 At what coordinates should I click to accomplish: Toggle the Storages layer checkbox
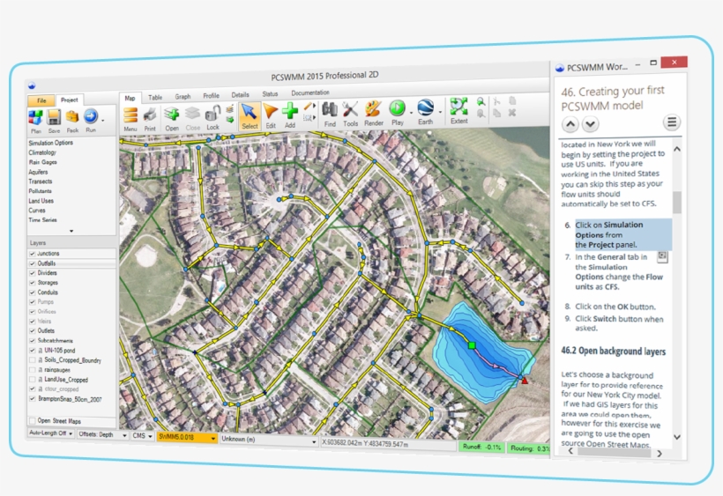click(x=33, y=283)
